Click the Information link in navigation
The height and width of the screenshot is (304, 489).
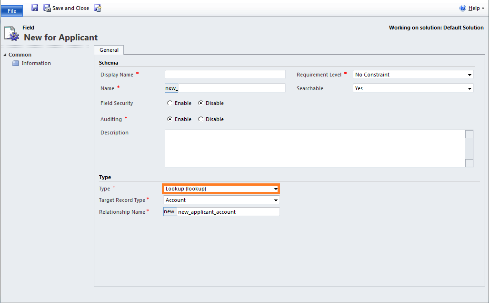pyautogui.click(x=36, y=63)
